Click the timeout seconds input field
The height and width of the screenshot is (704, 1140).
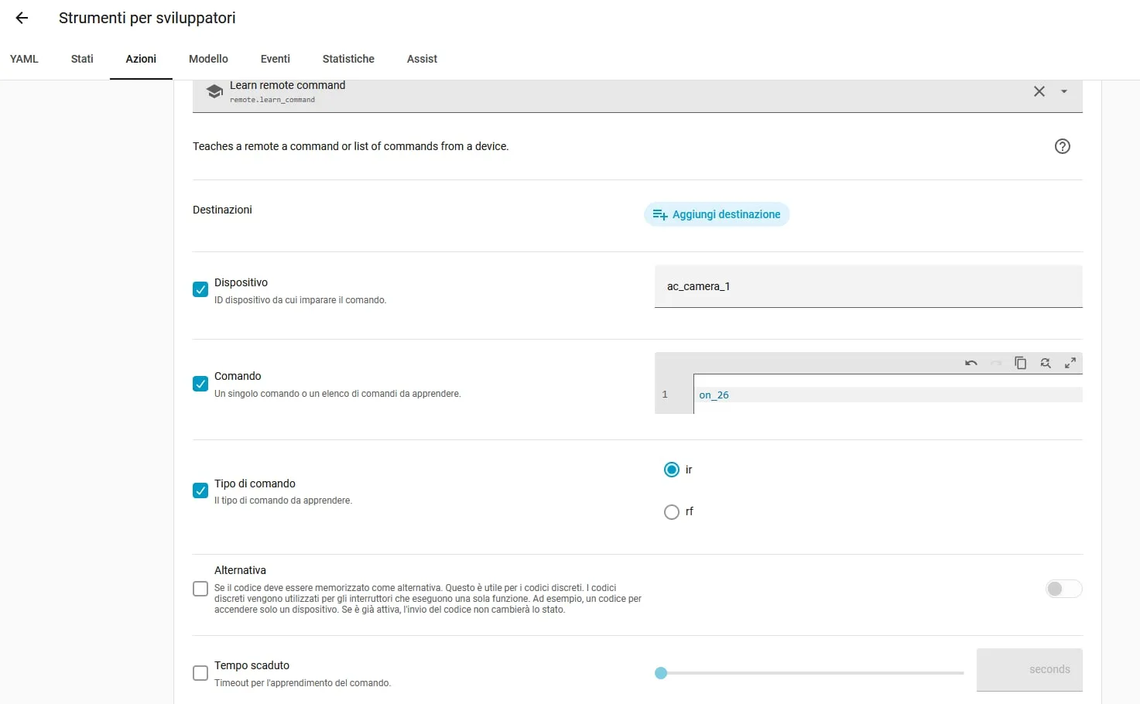pyautogui.click(x=1029, y=670)
